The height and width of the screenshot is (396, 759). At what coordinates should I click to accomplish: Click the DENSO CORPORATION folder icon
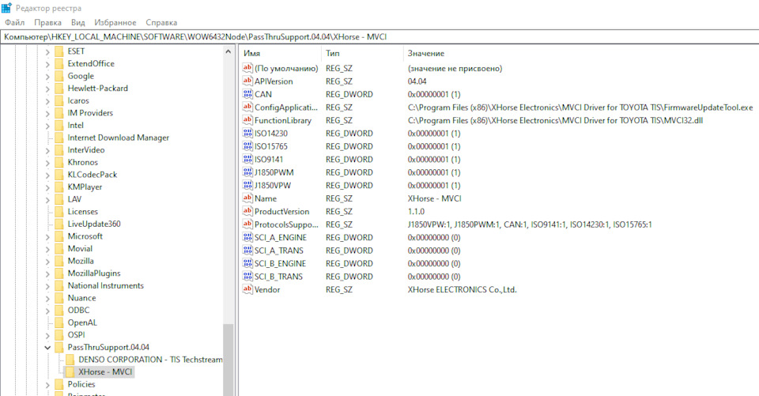pos(70,360)
